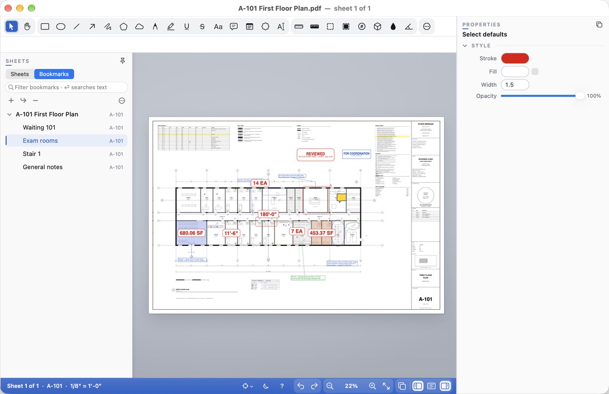Toggle the fill enable checkbox
Image resolution: width=609 pixels, height=394 pixels.
535,71
